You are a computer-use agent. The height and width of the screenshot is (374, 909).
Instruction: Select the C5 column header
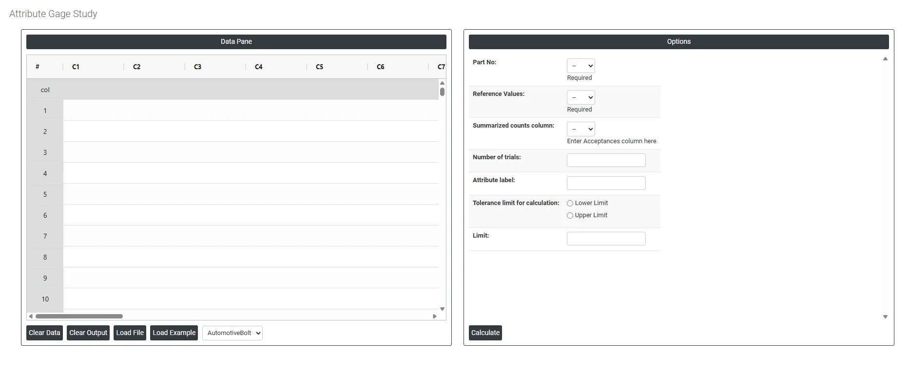(337, 67)
